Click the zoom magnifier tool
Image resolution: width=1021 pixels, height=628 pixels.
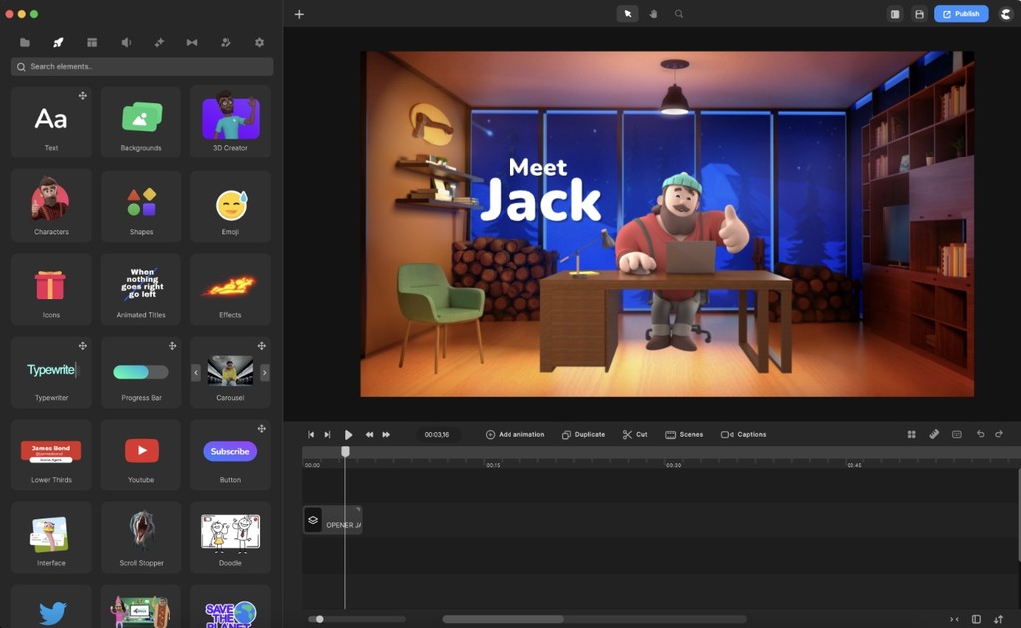click(679, 14)
